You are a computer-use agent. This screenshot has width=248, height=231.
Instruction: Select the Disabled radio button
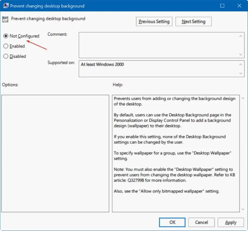point(6,56)
